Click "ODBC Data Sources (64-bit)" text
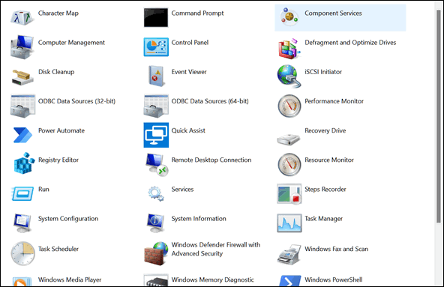The width and height of the screenshot is (444, 287). (x=210, y=101)
